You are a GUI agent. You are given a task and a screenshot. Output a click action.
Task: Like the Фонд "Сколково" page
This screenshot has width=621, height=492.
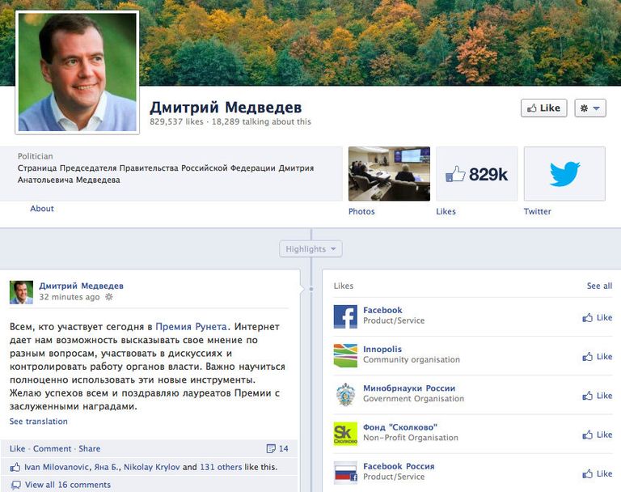598,435
